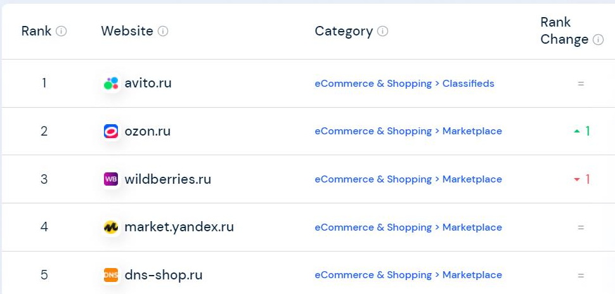Click the ozon.ru favicon icon
This screenshot has width=615, height=294.
pos(111,131)
